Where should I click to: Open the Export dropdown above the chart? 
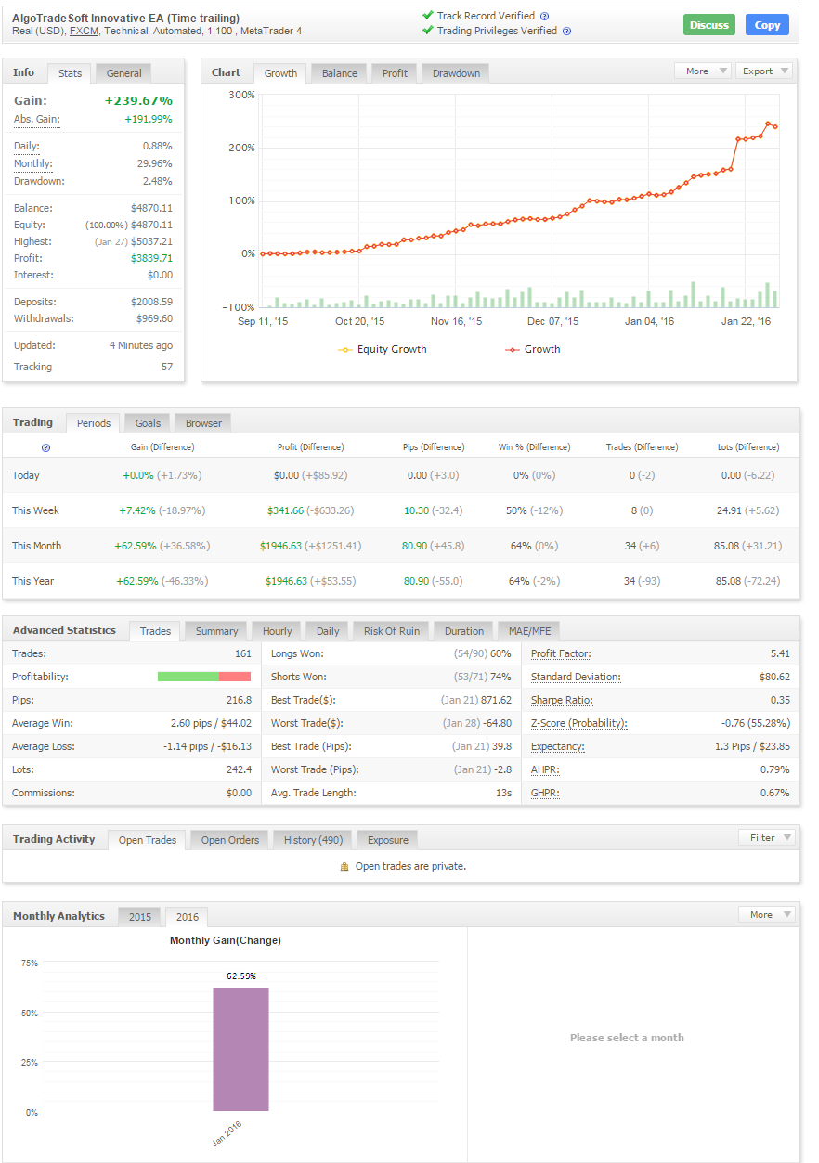765,71
